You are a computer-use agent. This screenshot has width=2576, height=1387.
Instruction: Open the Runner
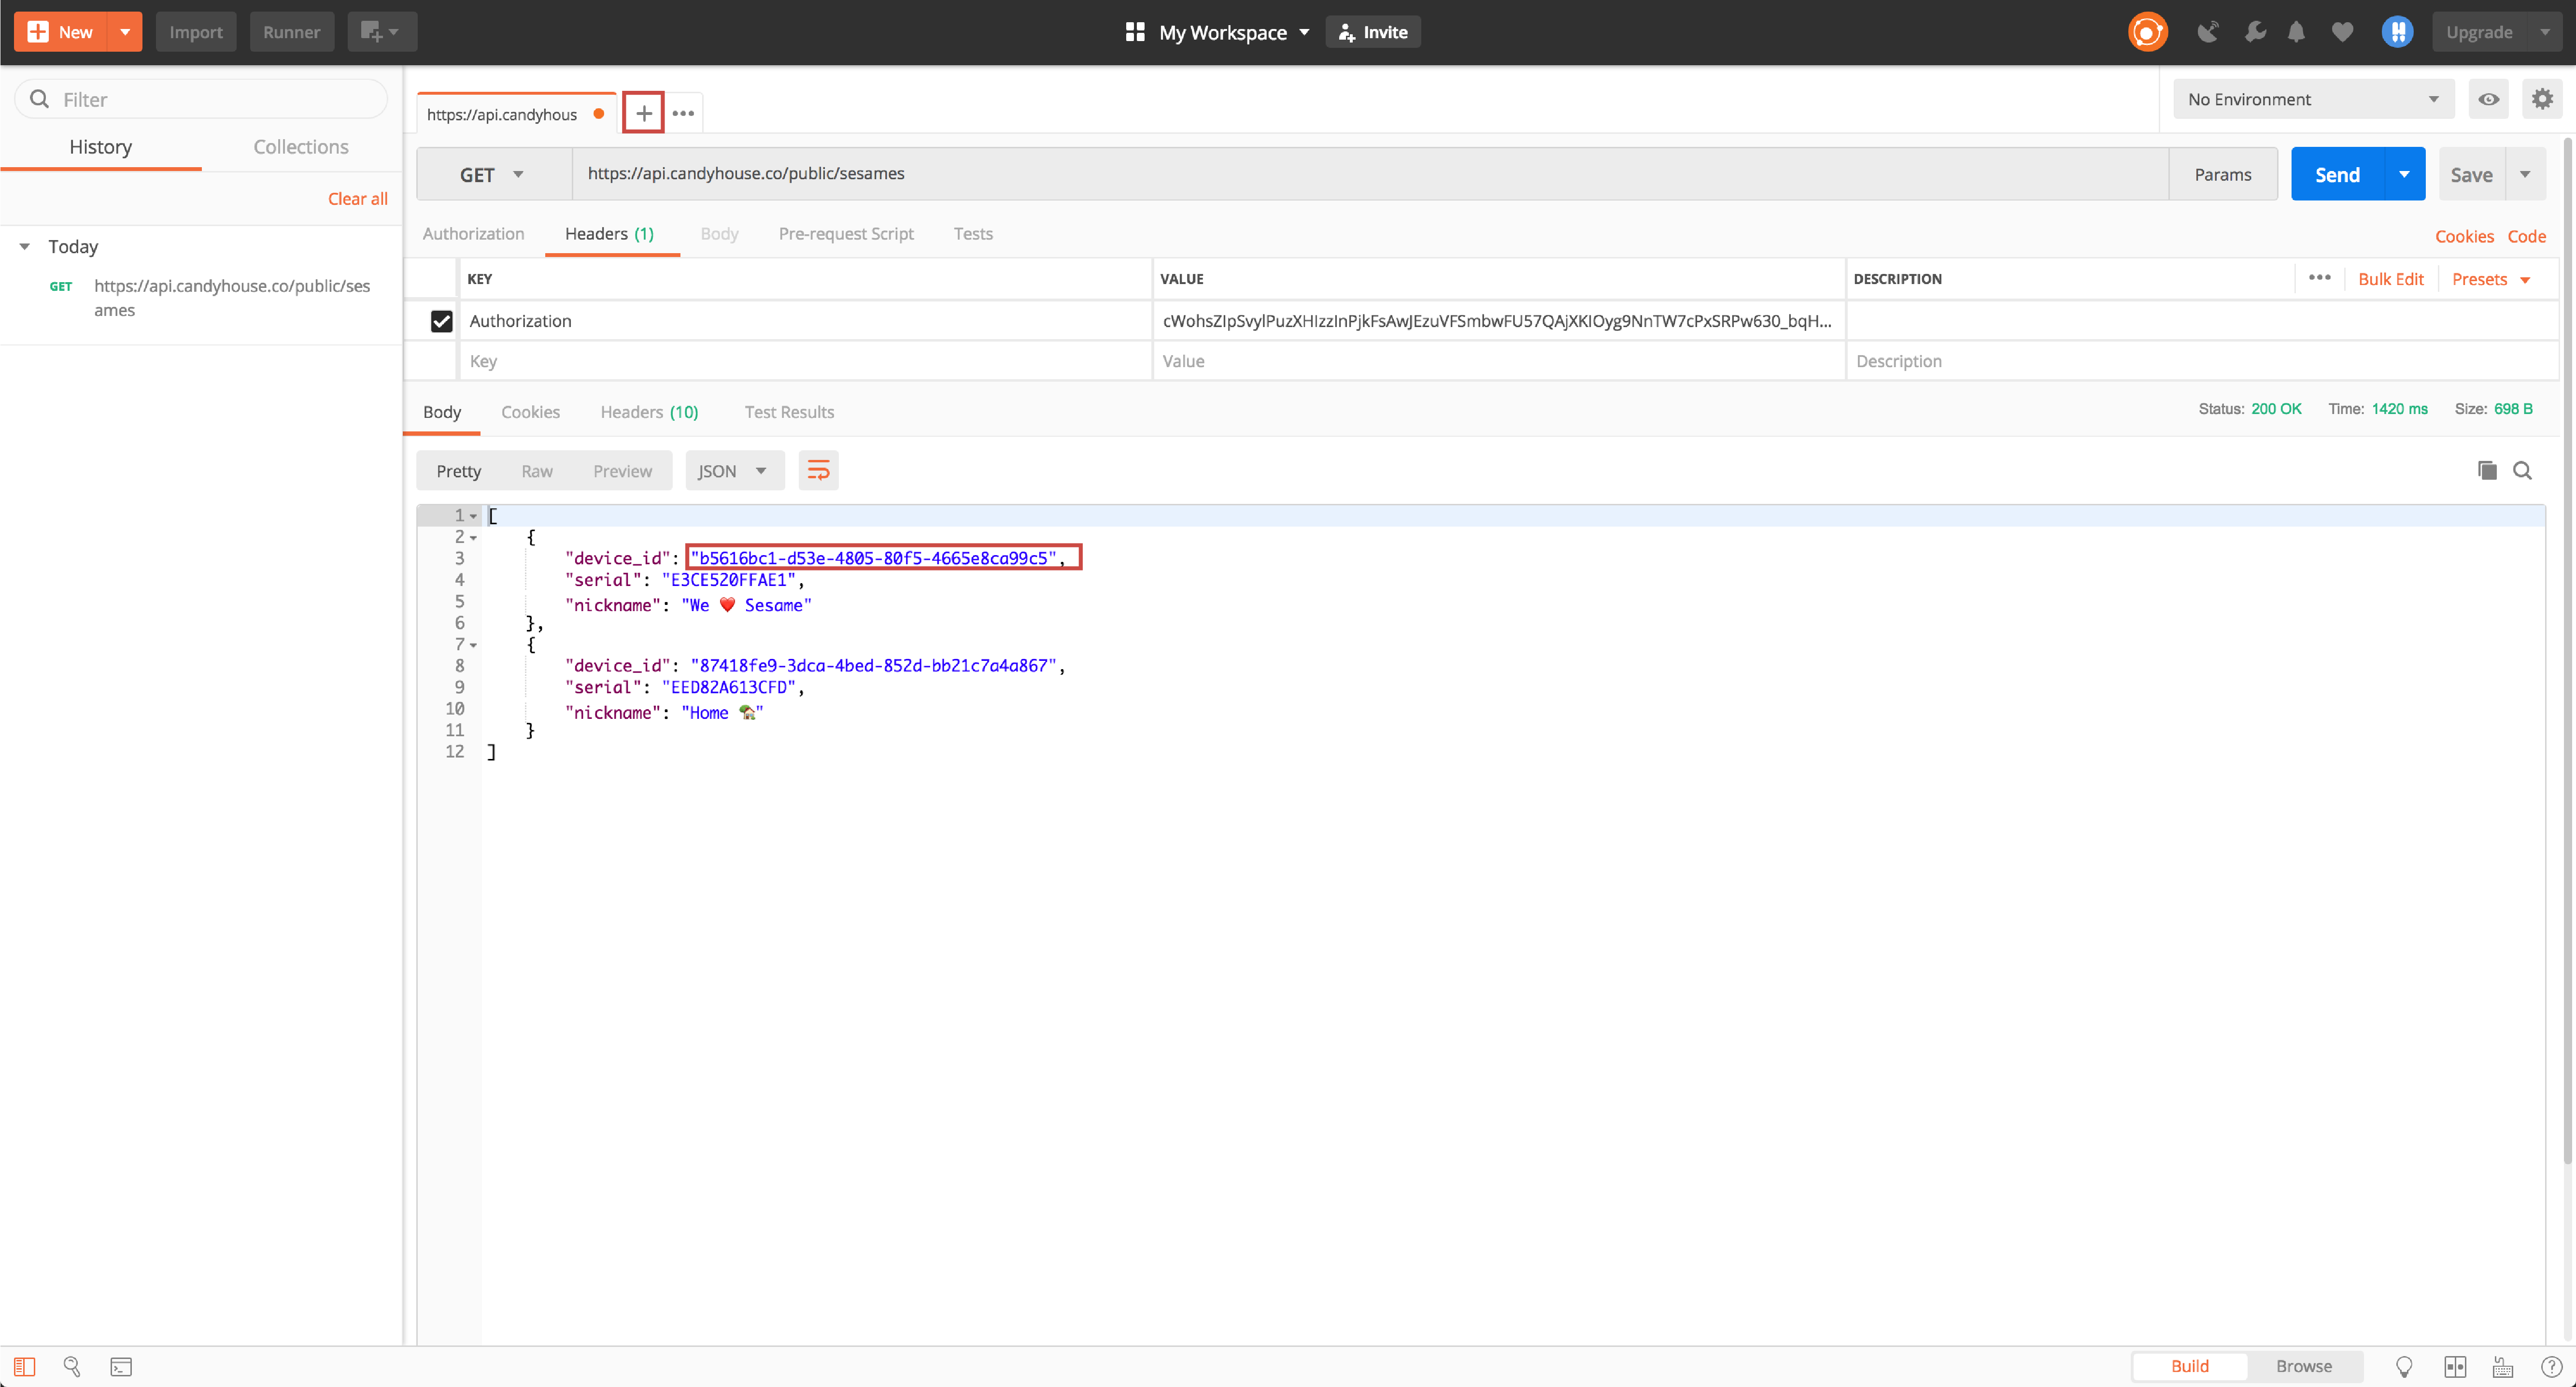click(292, 32)
